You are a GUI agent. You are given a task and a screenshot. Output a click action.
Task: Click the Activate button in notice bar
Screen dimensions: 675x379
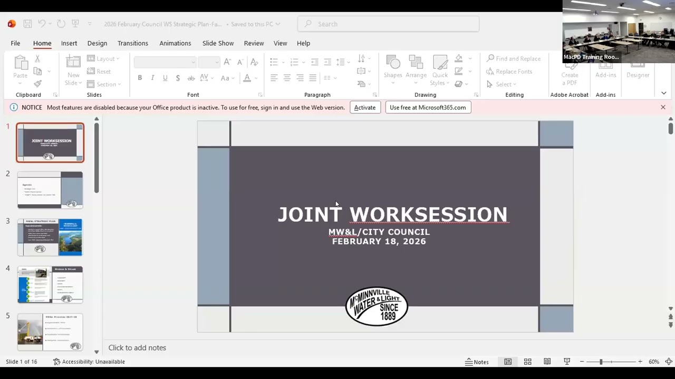click(x=365, y=107)
